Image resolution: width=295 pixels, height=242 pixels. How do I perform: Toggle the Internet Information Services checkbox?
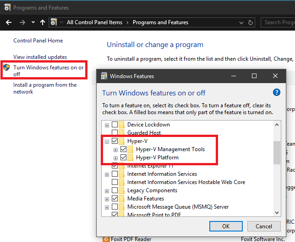(x=115, y=174)
